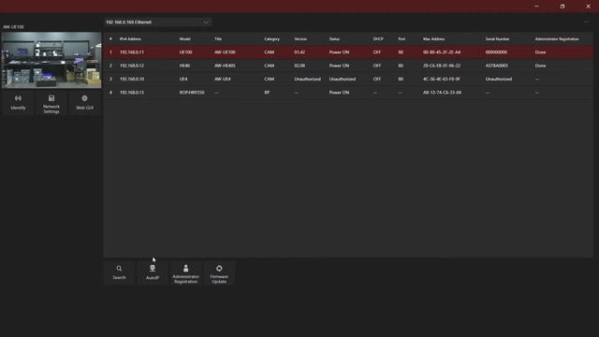Viewport: 599px width, 337px height.
Task: Click the Port column header
Action: tap(402, 39)
